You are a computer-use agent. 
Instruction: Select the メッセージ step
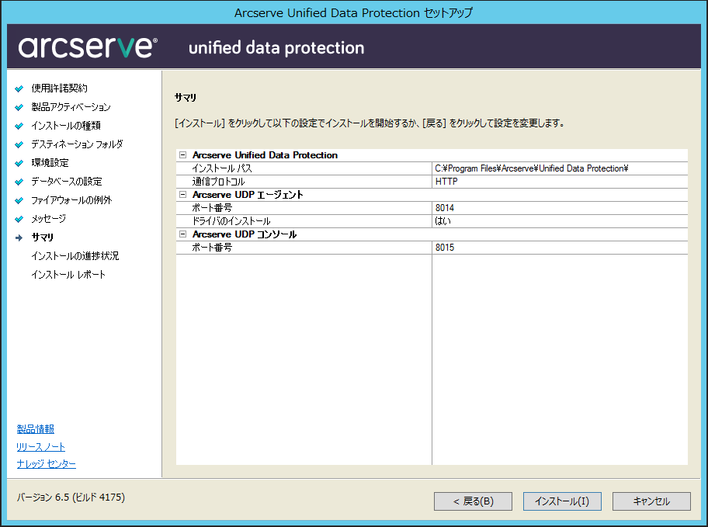pyautogui.click(x=48, y=219)
